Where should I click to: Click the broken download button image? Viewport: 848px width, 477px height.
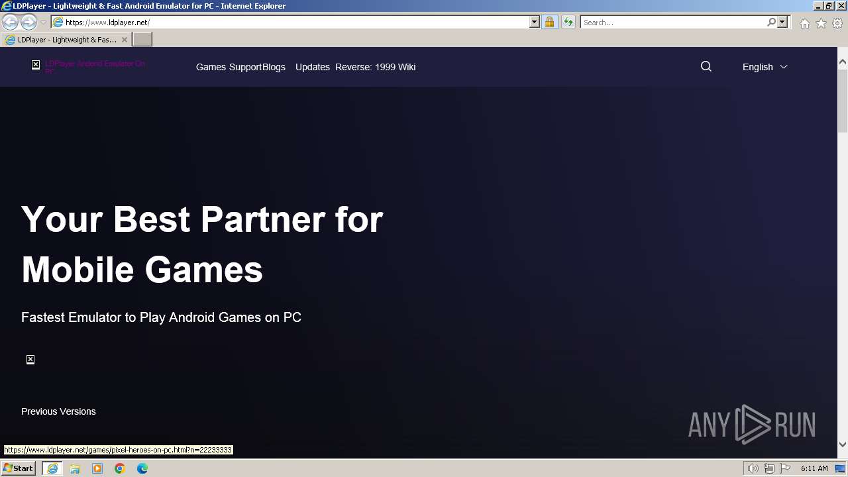click(30, 359)
